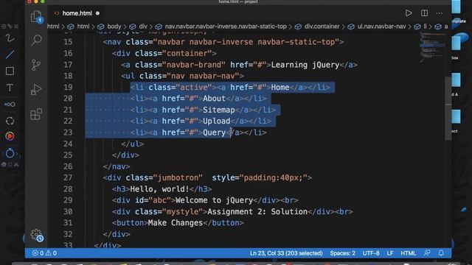The height and width of the screenshot is (265, 472).
Task: Switch to the home.html editor tab
Action: pyautogui.click(x=77, y=13)
